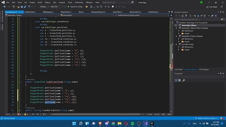Open the loadTransform member dropdown
The height and width of the screenshot is (127, 226).
click(x=142, y=15)
